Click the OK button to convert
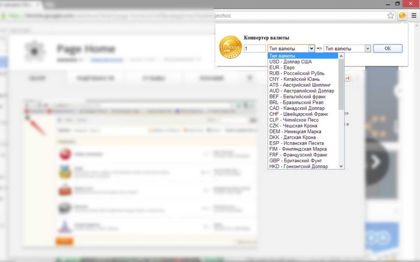Viewport: 420px width, 262px height. click(x=388, y=48)
